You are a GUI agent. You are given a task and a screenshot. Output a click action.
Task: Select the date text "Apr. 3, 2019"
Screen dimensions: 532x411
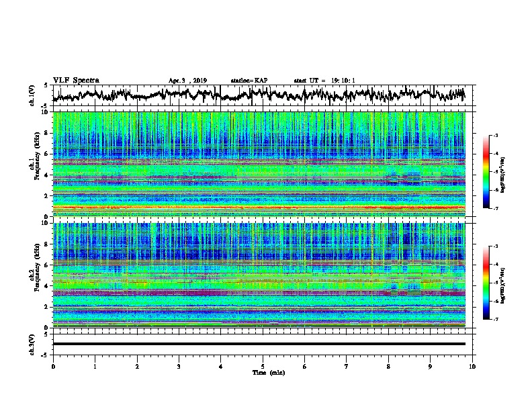187,81
